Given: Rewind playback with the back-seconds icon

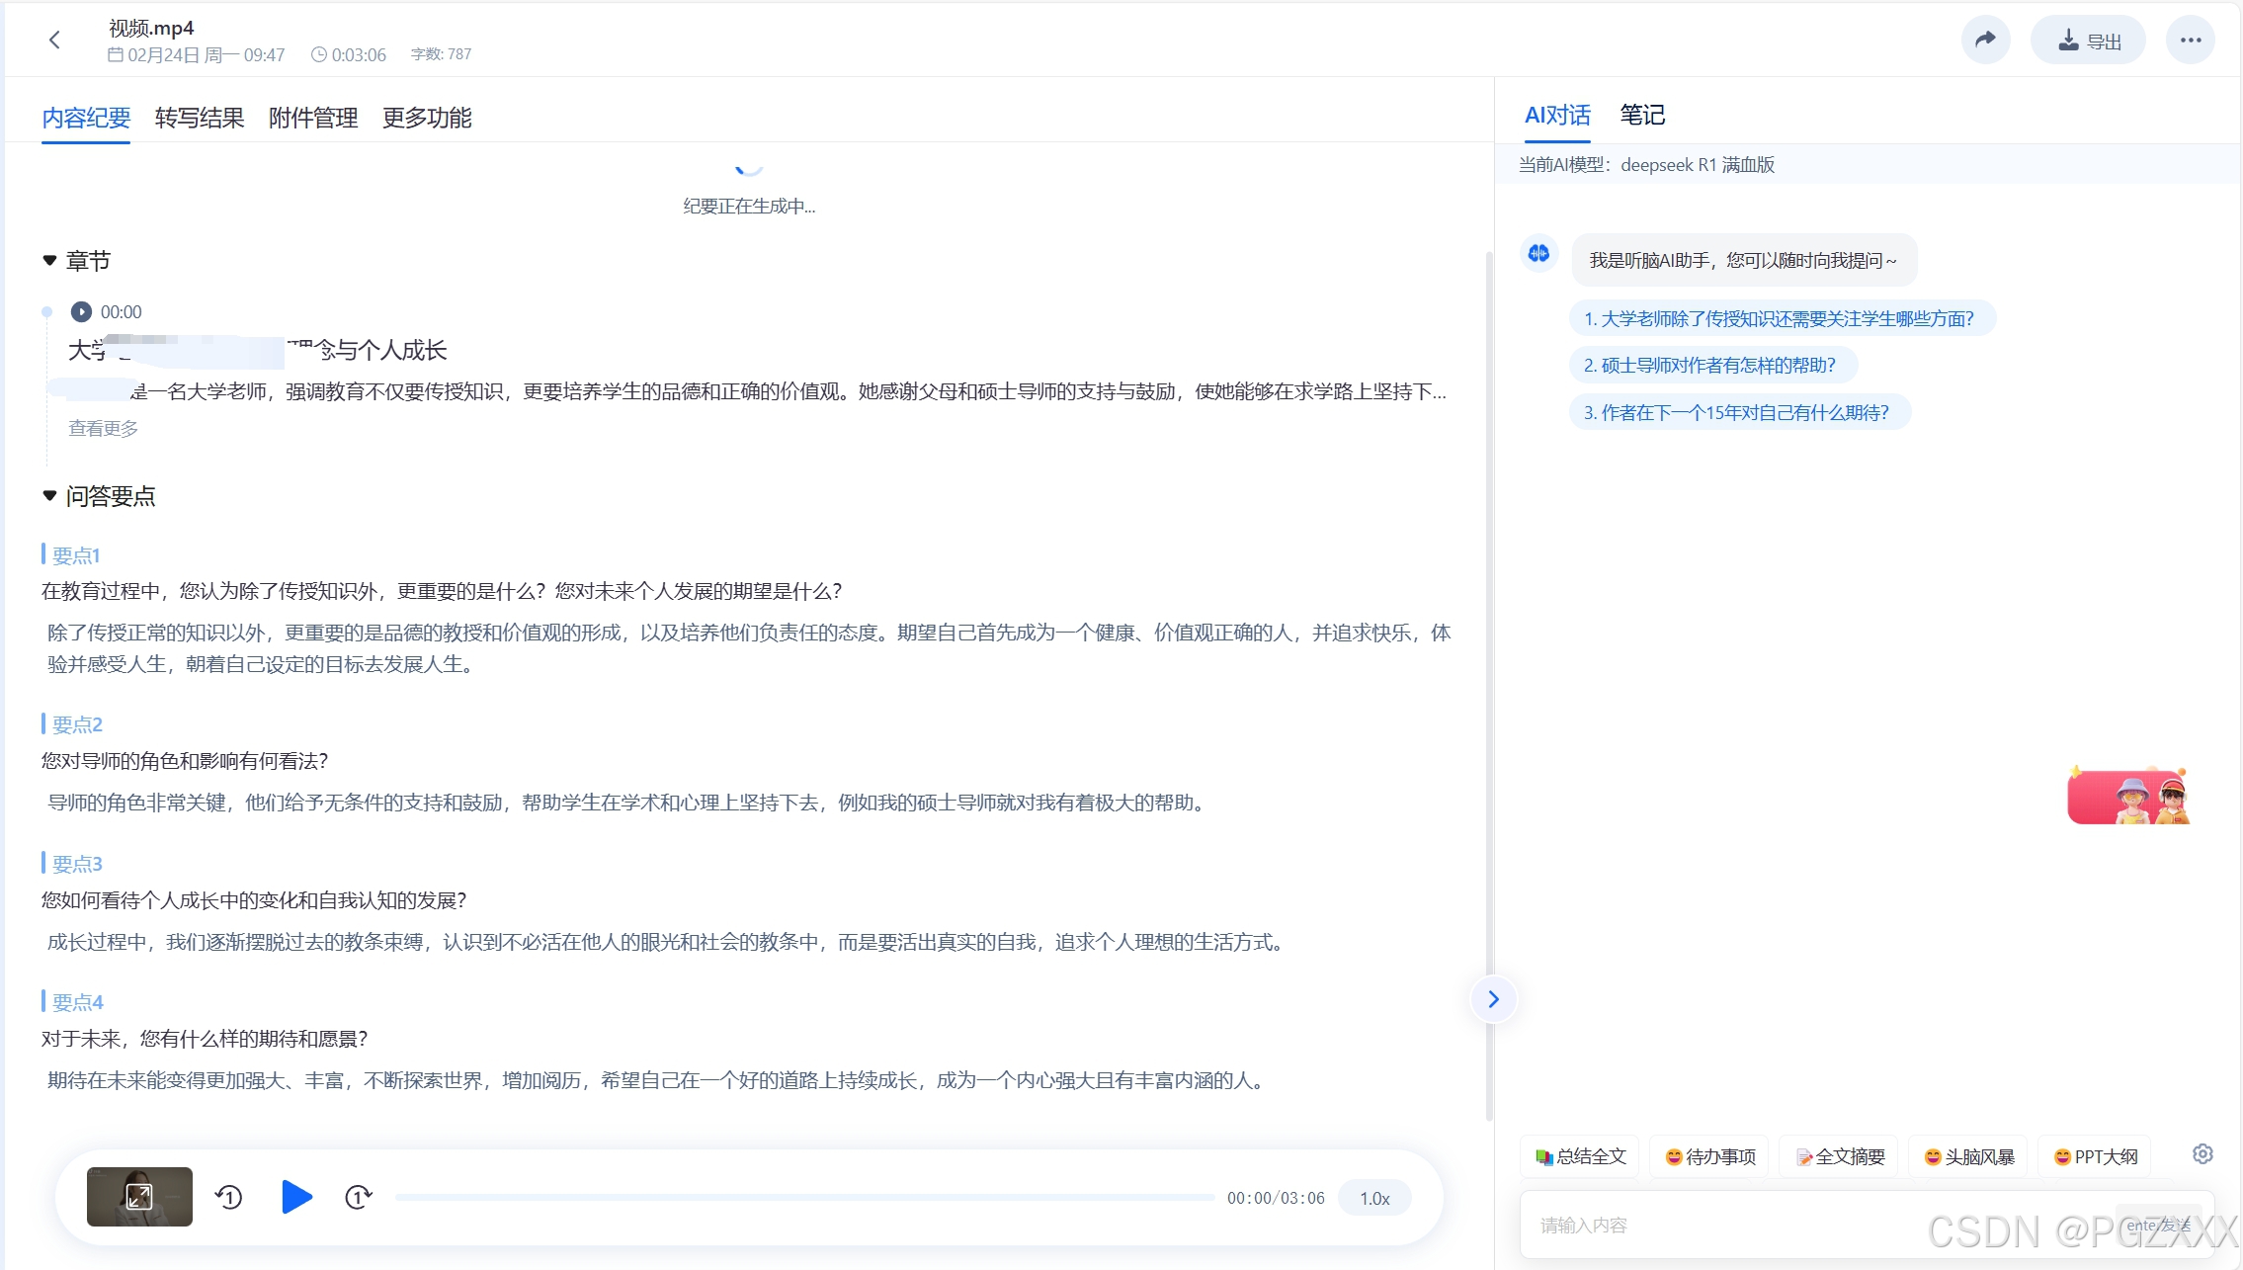Looking at the screenshot, I should (x=229, y=1198).
